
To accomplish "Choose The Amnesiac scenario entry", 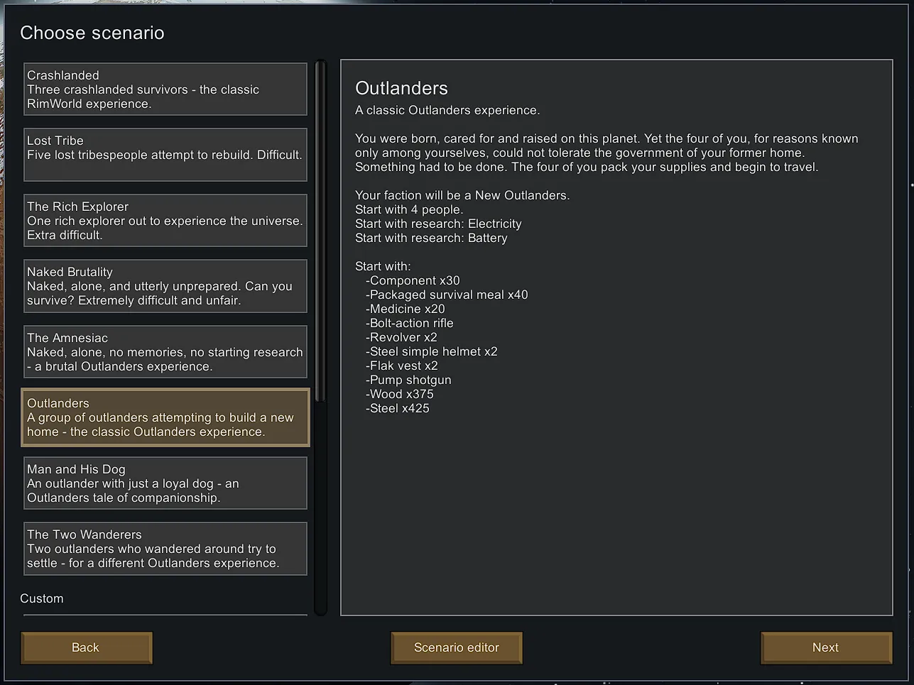I will pyautogui.click(x=165, y=352).
